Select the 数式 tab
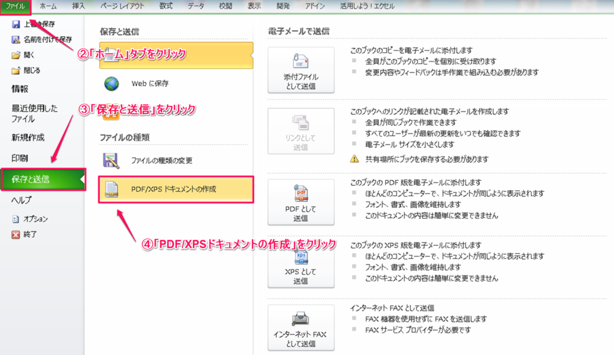Viewport: 614px width, 355px height. pos(166,6)
